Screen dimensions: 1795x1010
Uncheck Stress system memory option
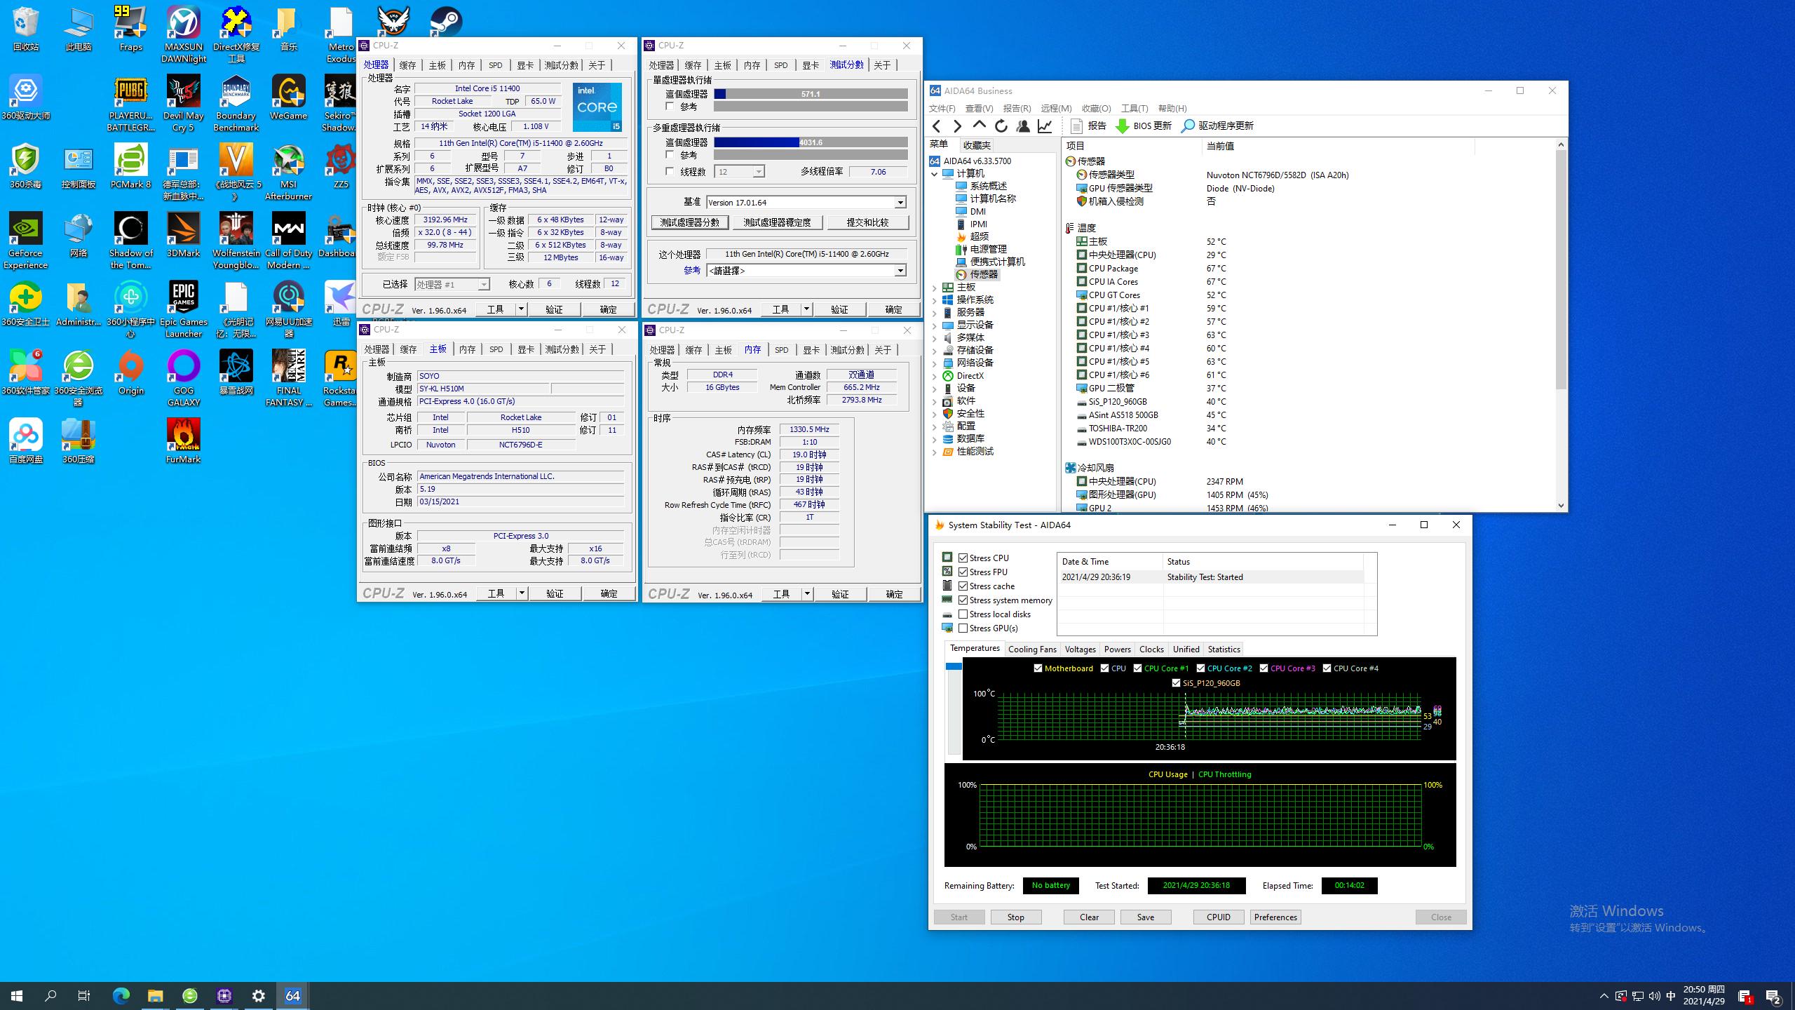963,600
